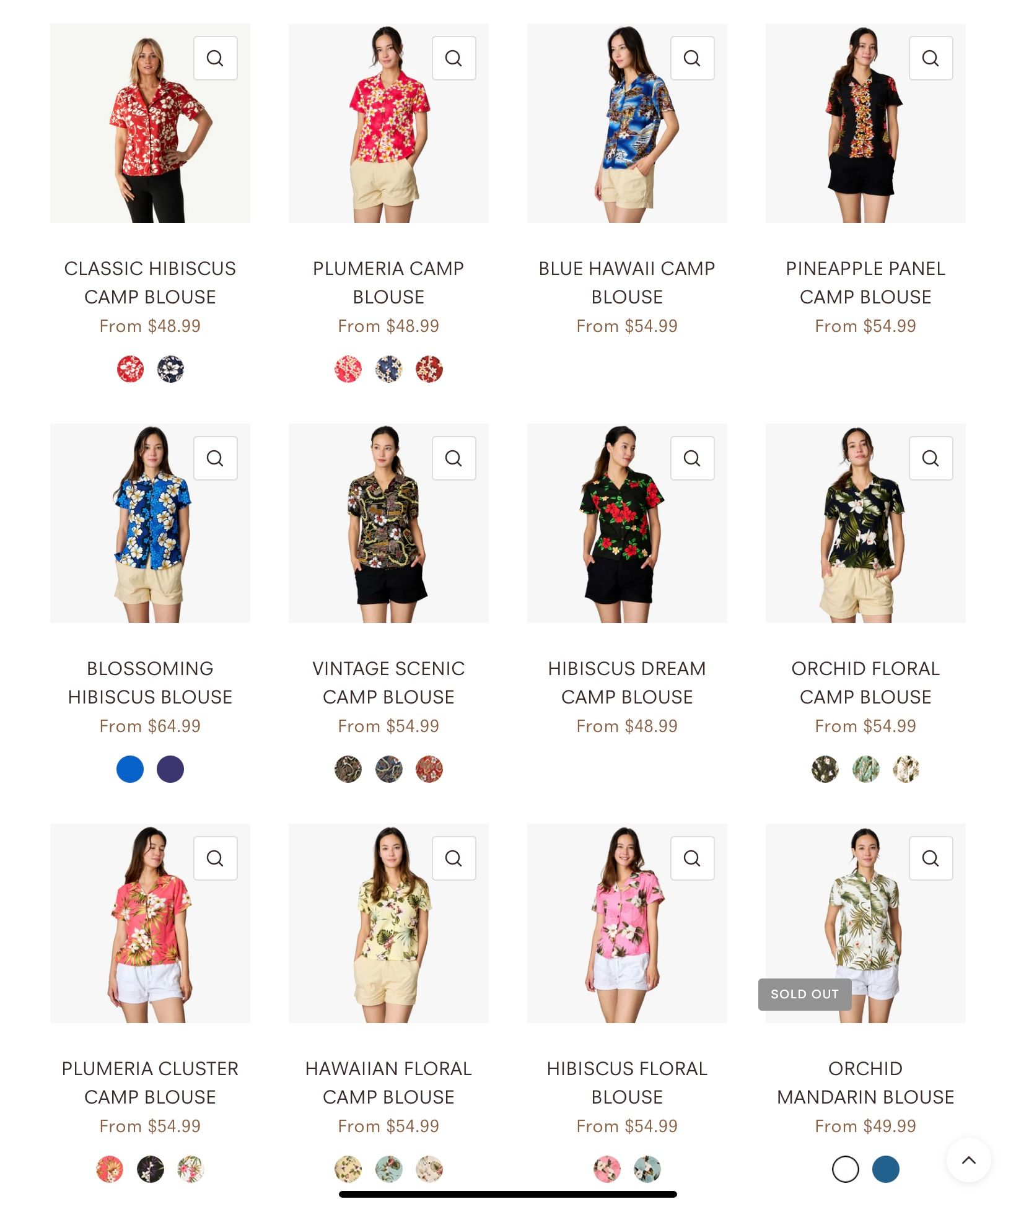
Task: Pick black pattern swatch for Plumeria Cluster blouse
Action: click(150, 1169)
